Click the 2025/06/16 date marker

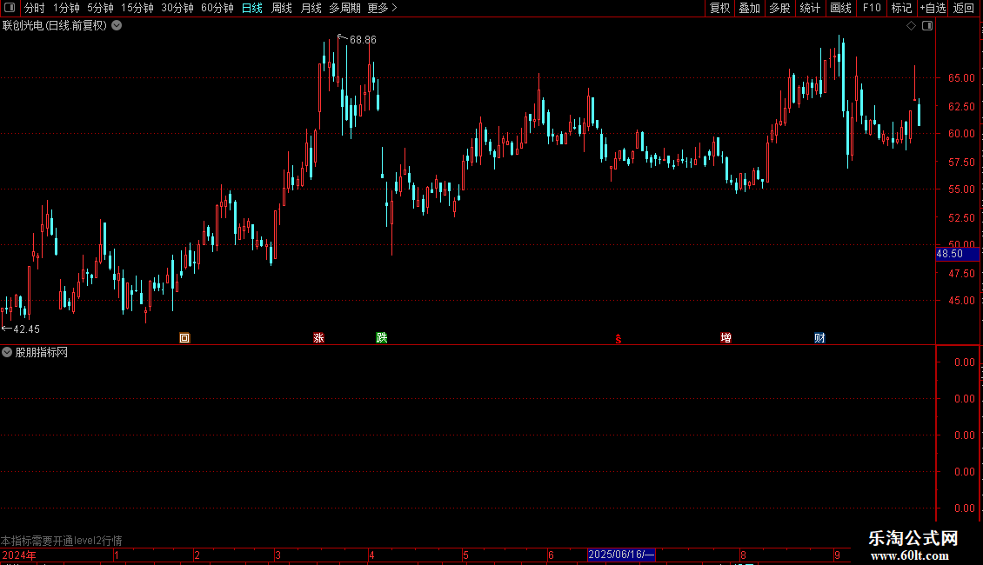(621, 555)
